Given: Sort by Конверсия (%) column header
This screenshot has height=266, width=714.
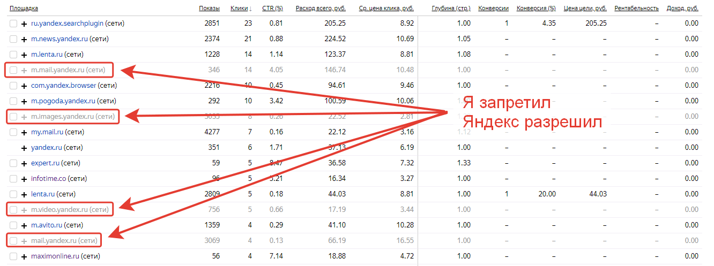Looking at the screenshot, I should tap(536, 8).
